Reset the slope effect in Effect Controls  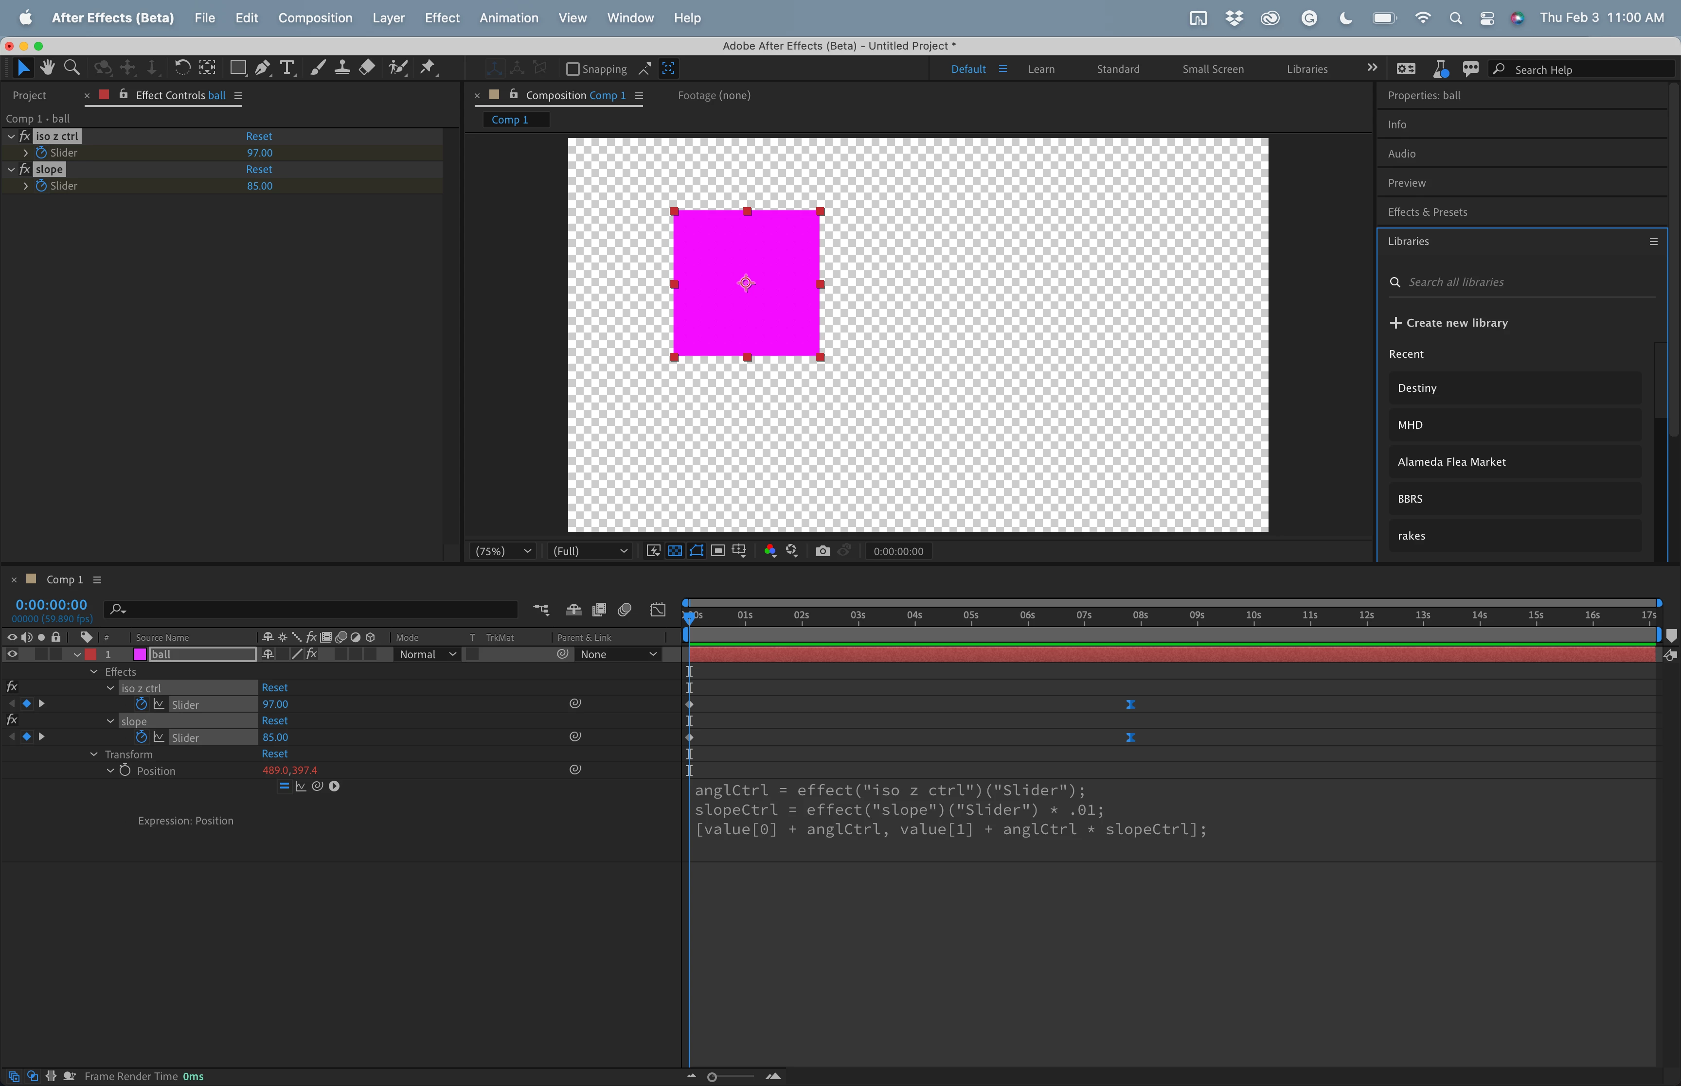(259, 169)
